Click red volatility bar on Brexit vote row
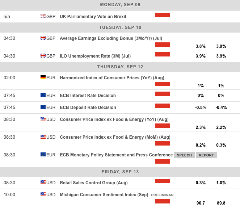Viewport: 240px width, 206px height. 163,15
